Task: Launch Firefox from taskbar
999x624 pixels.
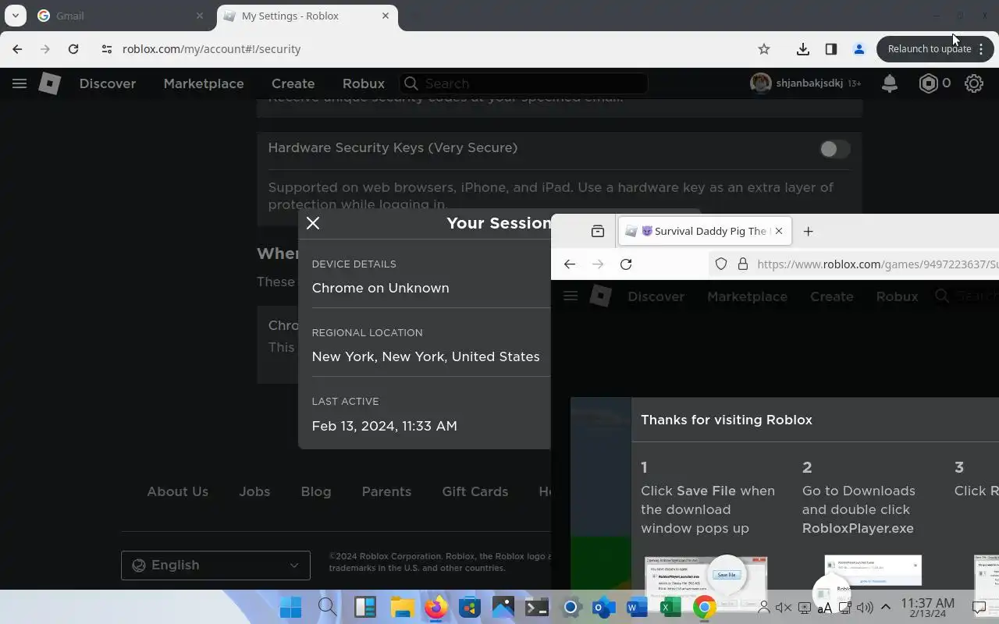Action: (x=436, y=607)
